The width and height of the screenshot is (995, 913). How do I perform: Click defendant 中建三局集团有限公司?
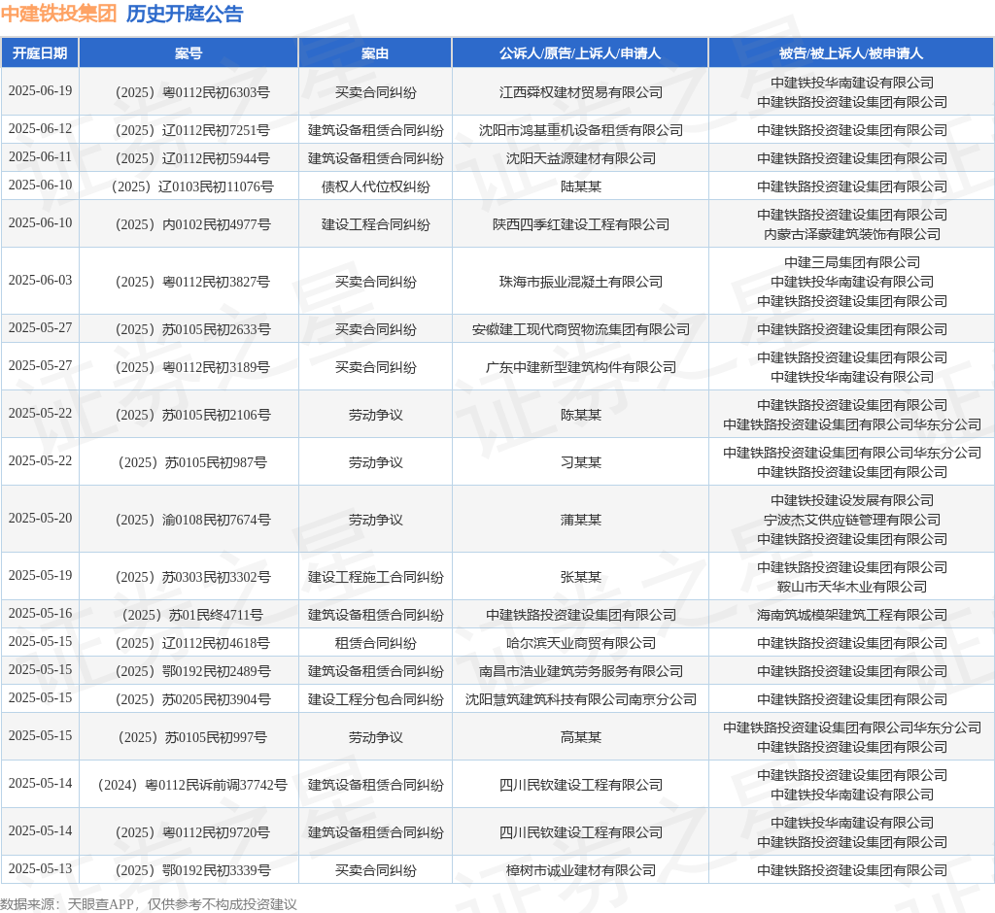(851, 262)
